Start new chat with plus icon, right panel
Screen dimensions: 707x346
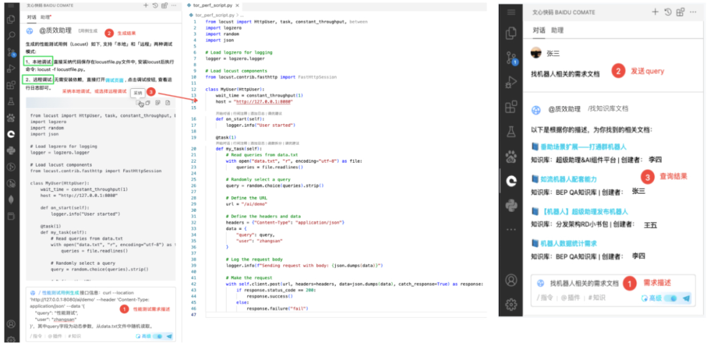point(655,12)
